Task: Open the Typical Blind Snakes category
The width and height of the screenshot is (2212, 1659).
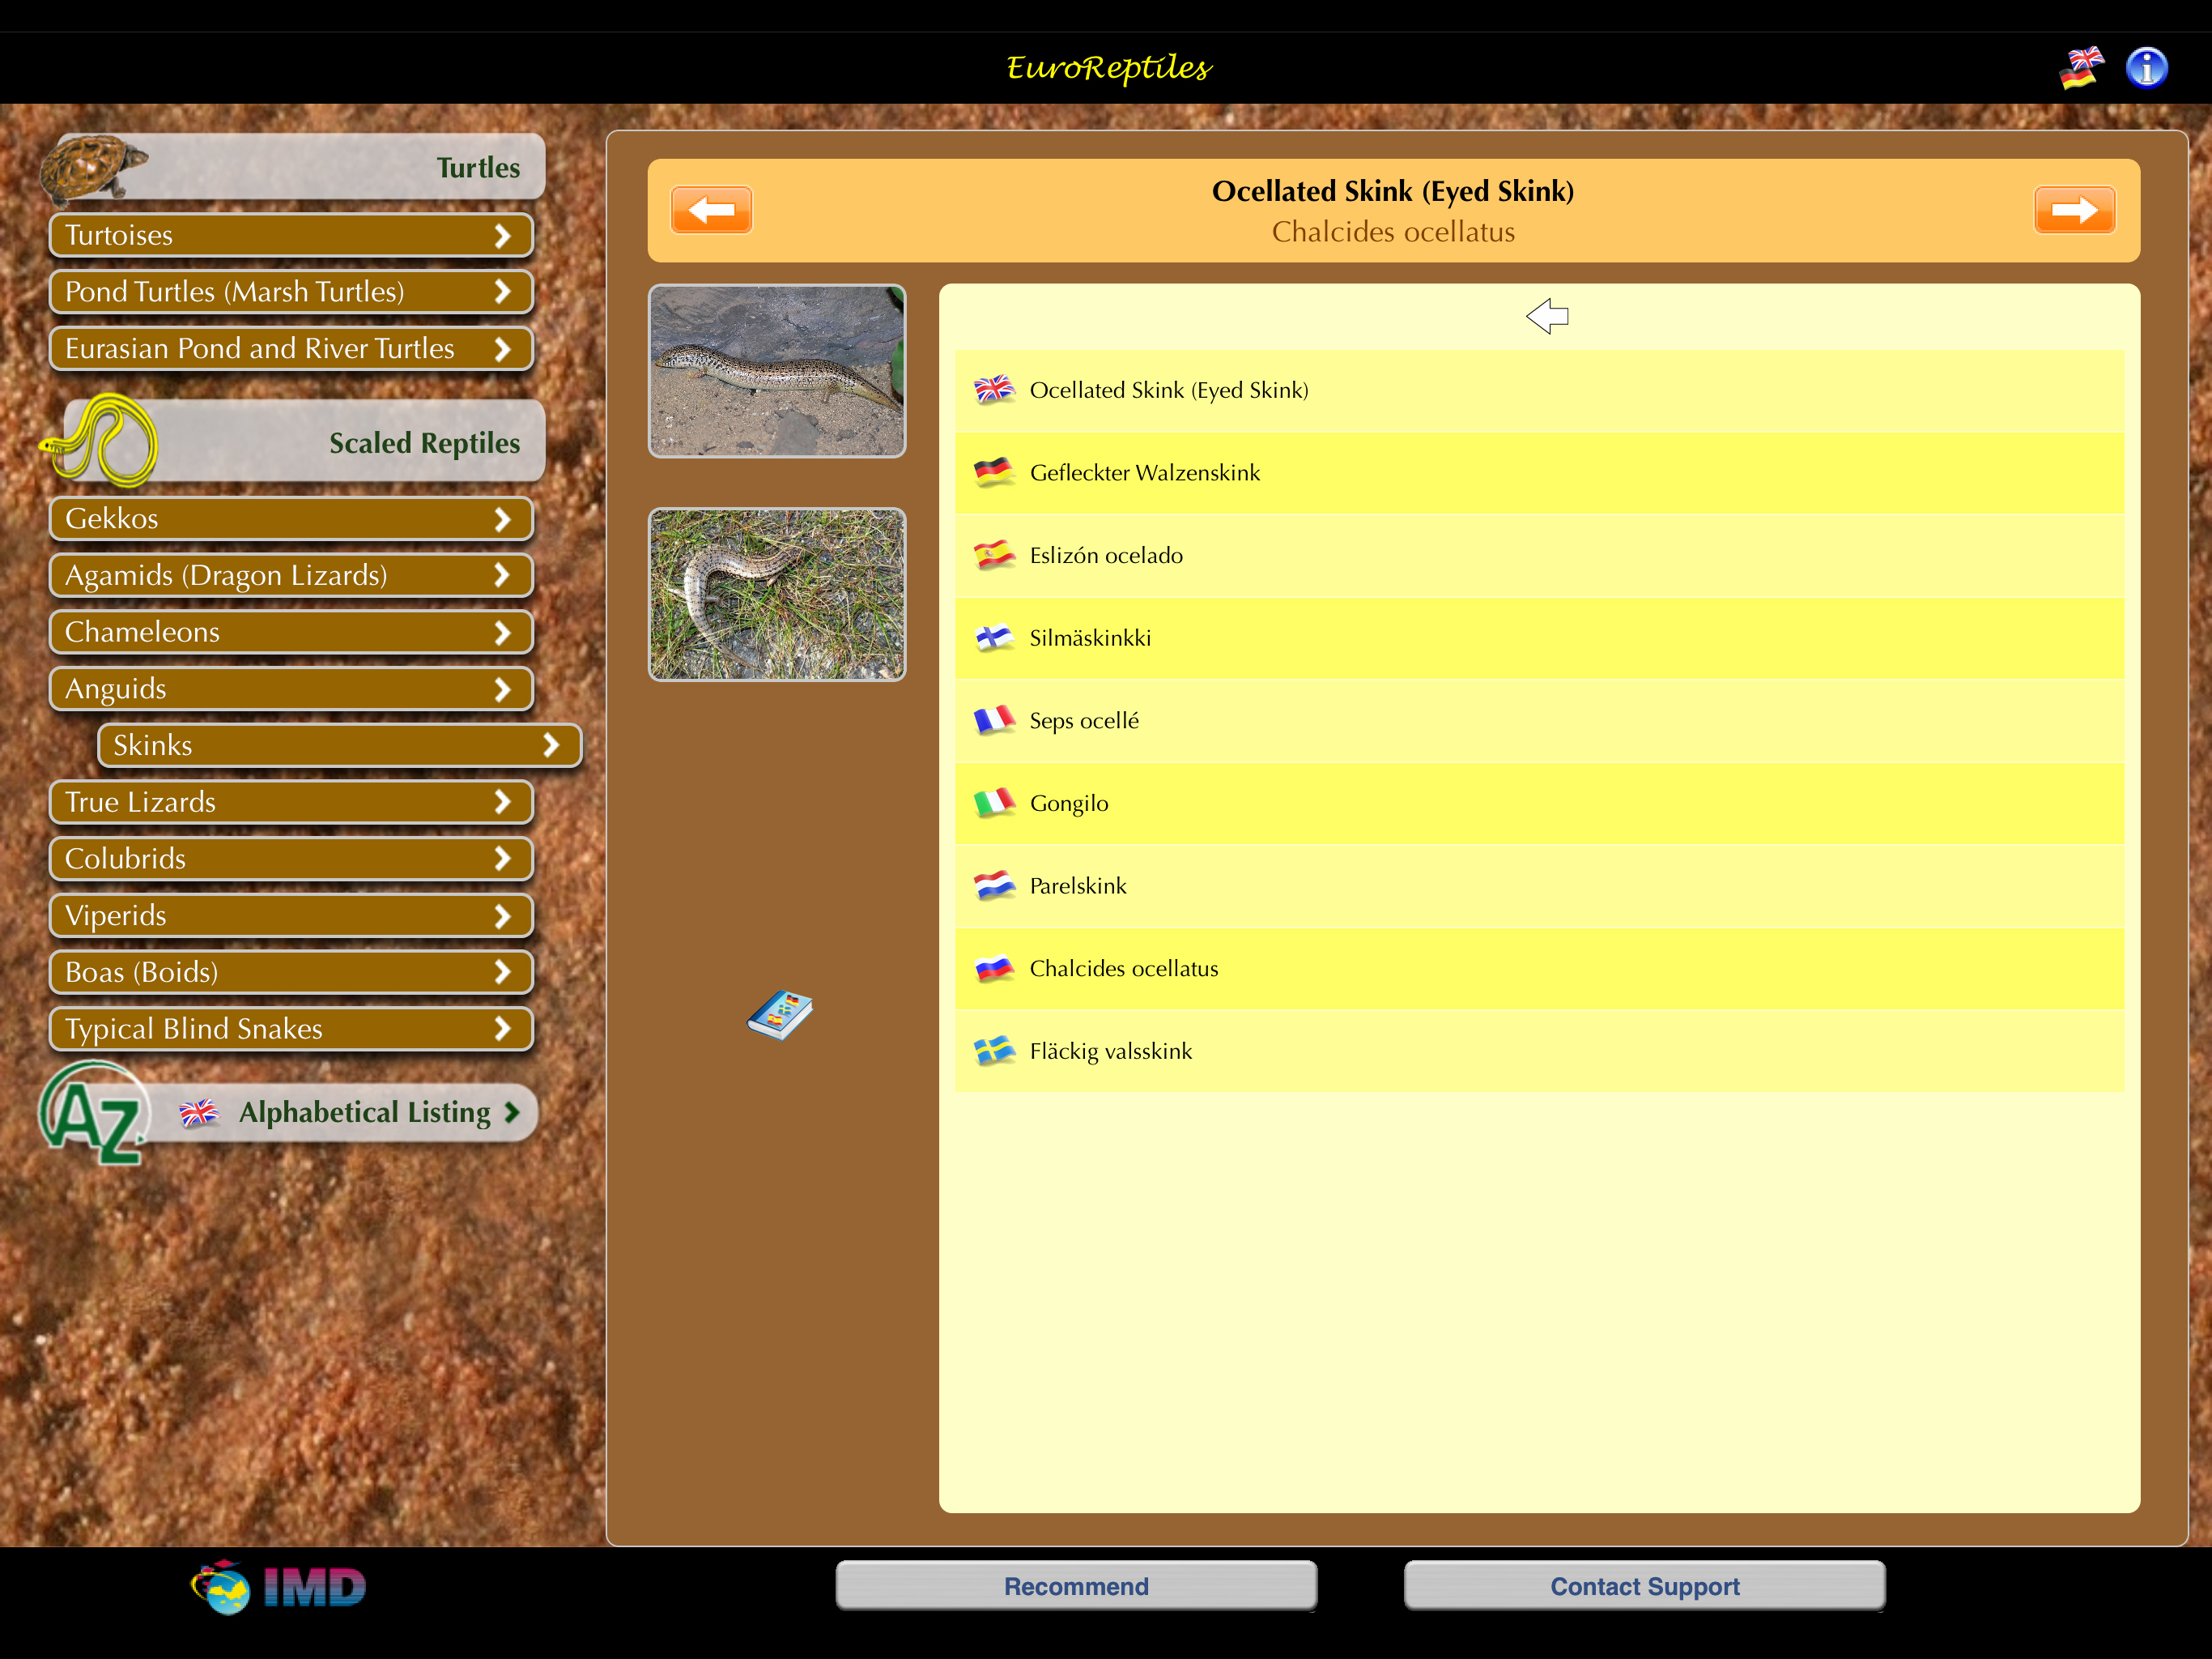Action: pyautogui.click(x=291, y=1029)
